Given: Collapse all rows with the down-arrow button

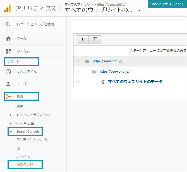Looking at the screenshot, I should [x=82, y=40].
